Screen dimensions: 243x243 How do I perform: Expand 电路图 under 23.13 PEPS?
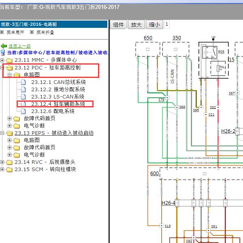[x=9, y=140]
